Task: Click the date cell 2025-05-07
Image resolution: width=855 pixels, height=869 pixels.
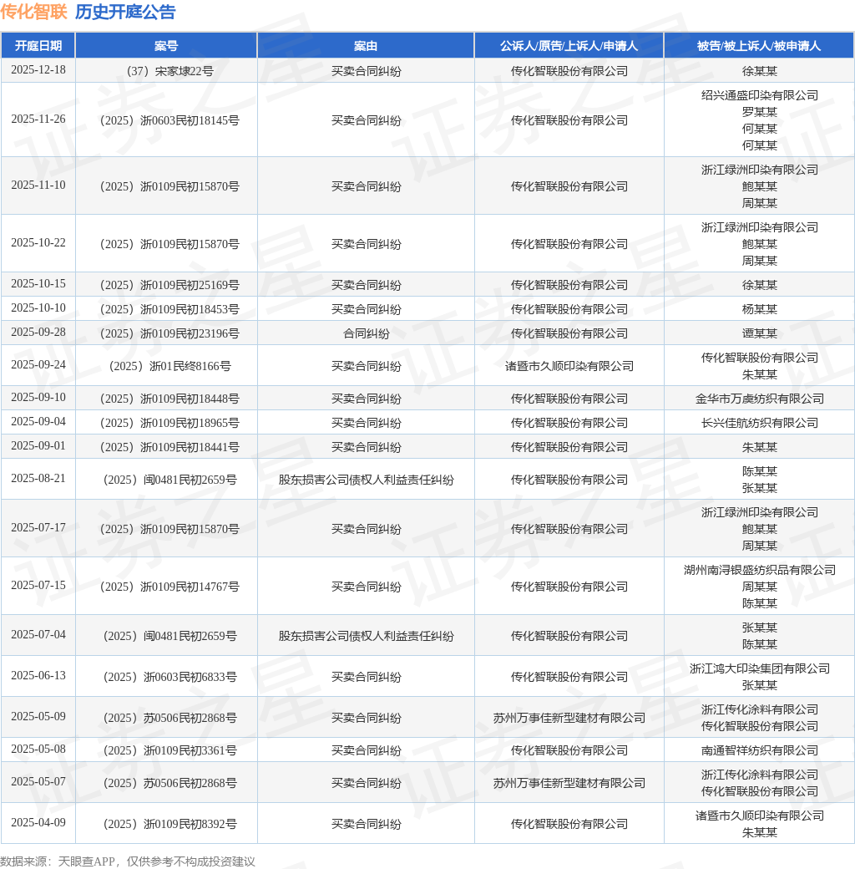Action: 38,782
